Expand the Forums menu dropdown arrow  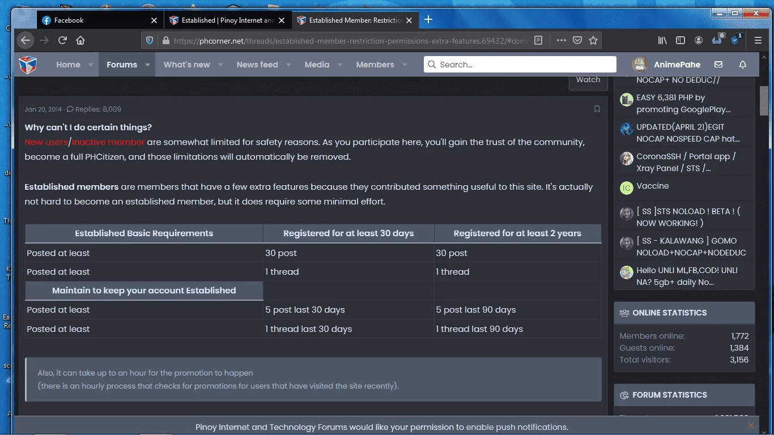(147, 65)
